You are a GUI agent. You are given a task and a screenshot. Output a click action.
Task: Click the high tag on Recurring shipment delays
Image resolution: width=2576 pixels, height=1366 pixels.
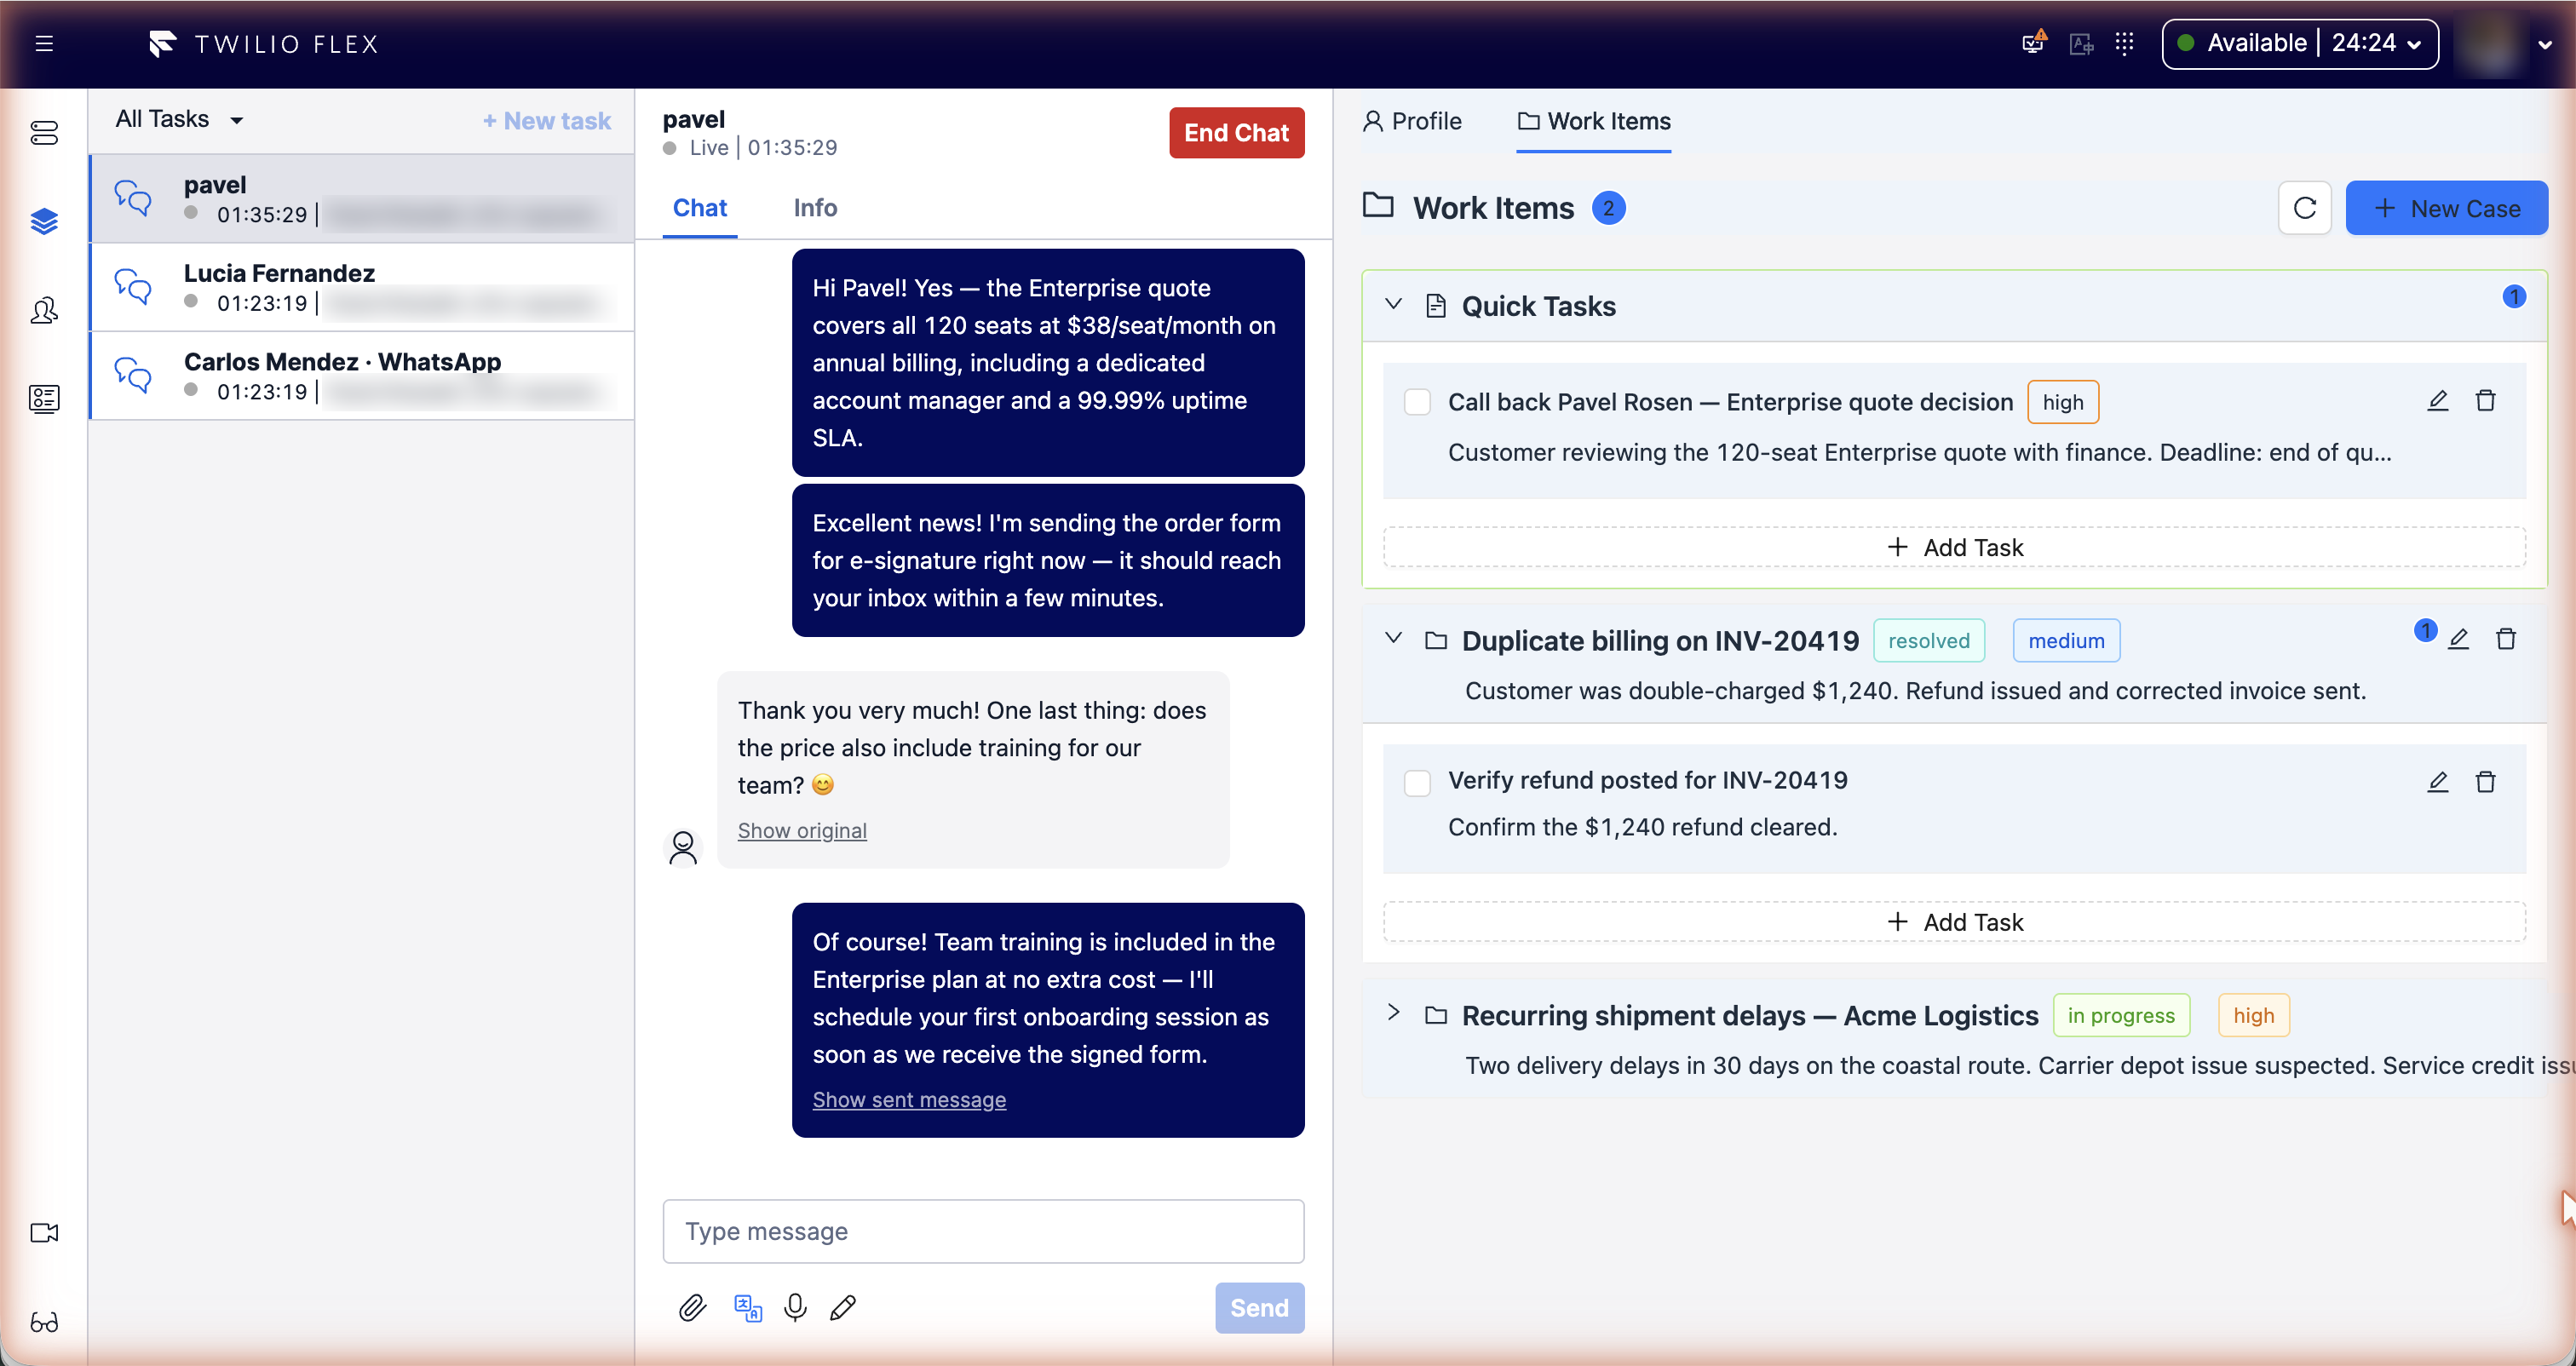[2253, 1016]
